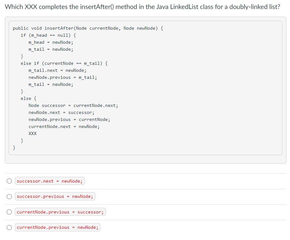Click the XXX placeholder line in the code
Viewport: 290px width, 240px height.
32,133
